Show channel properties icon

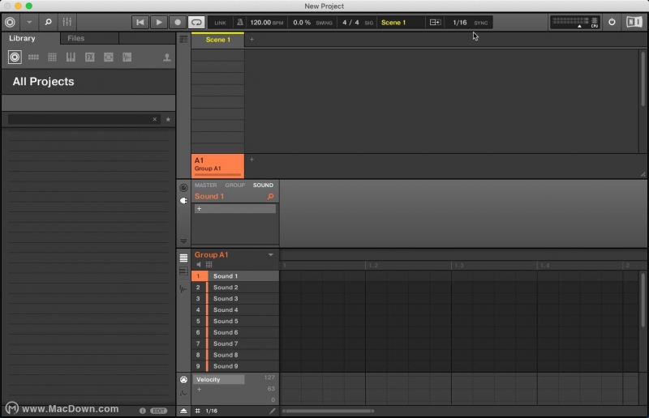(183, 188)
